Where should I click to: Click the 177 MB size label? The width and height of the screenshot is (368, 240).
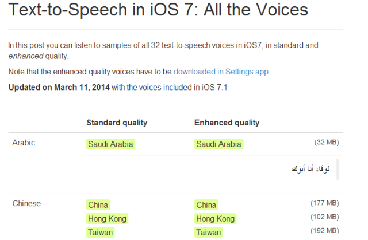[x=325, y=203]
